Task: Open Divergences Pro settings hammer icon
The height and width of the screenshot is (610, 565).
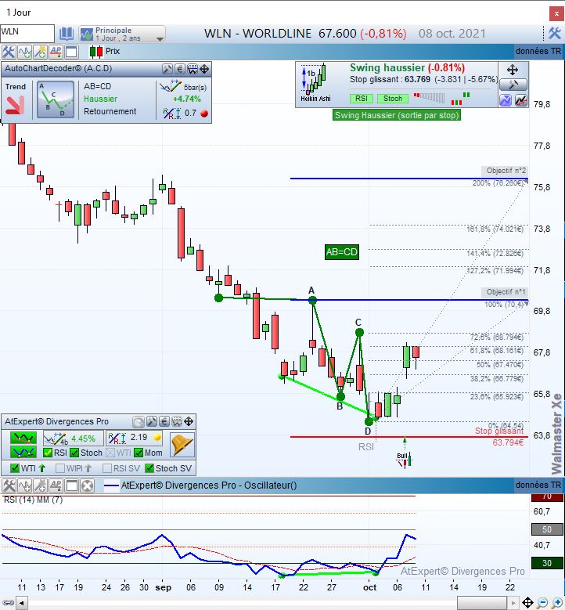Action: coord(152,422)
